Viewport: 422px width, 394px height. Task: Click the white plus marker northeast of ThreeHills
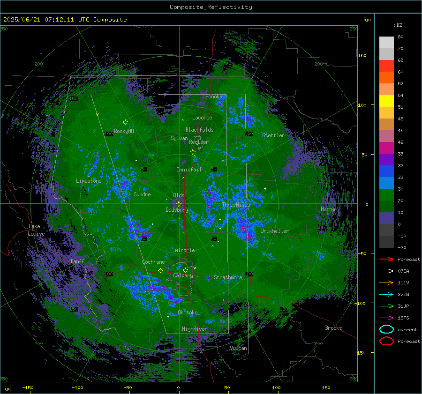pos(265,188)
